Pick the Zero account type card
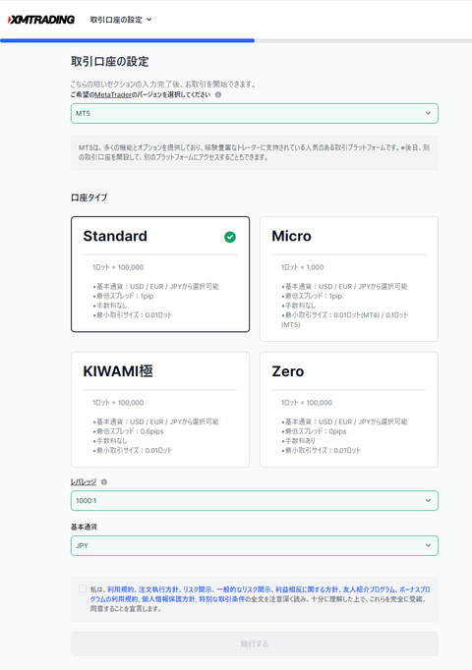 pyautogui.click(x=349, y=410)
